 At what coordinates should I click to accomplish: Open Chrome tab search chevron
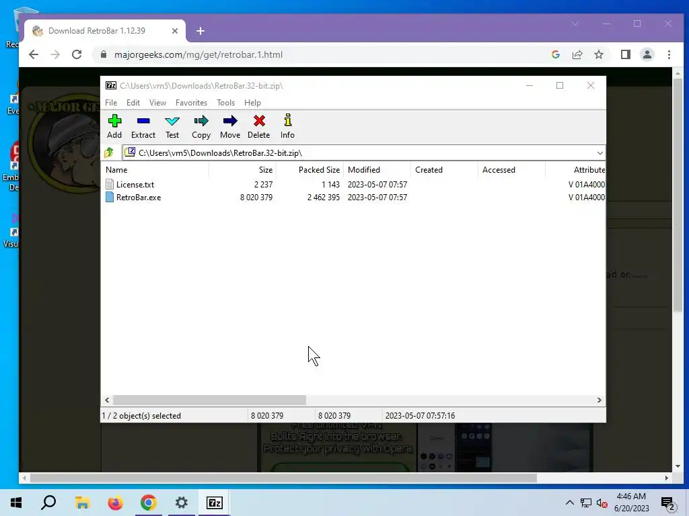[x=575, y=24]
